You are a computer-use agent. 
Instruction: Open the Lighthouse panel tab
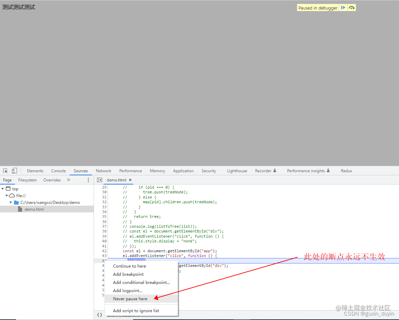coord(237,171)
